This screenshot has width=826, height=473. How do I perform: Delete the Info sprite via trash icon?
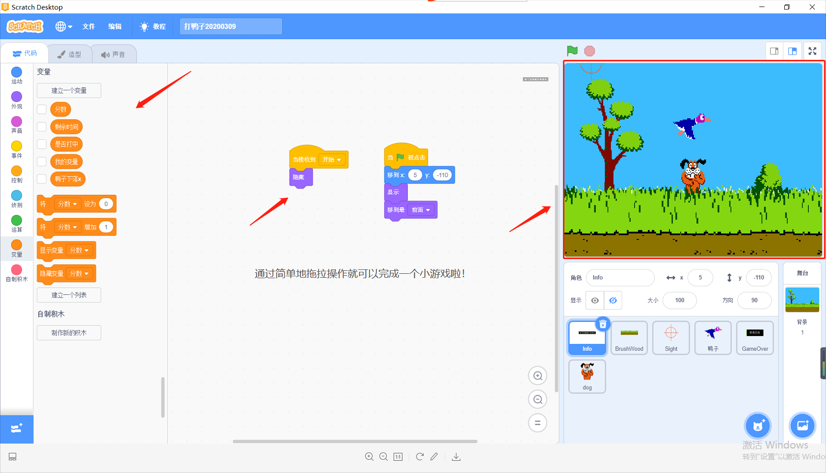(x=603, y=324)
